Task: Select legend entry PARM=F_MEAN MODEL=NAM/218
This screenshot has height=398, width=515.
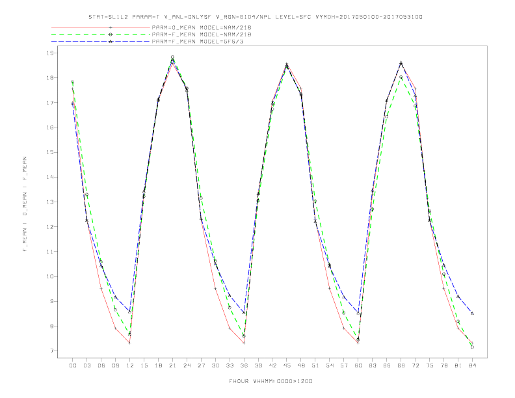Action: pos(202,34)
